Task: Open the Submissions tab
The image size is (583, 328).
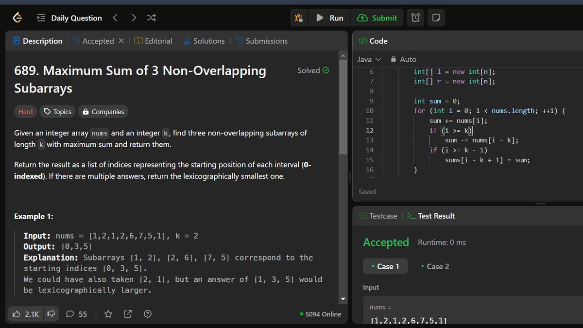Action: pyautogui.click(x=261, y=41)
